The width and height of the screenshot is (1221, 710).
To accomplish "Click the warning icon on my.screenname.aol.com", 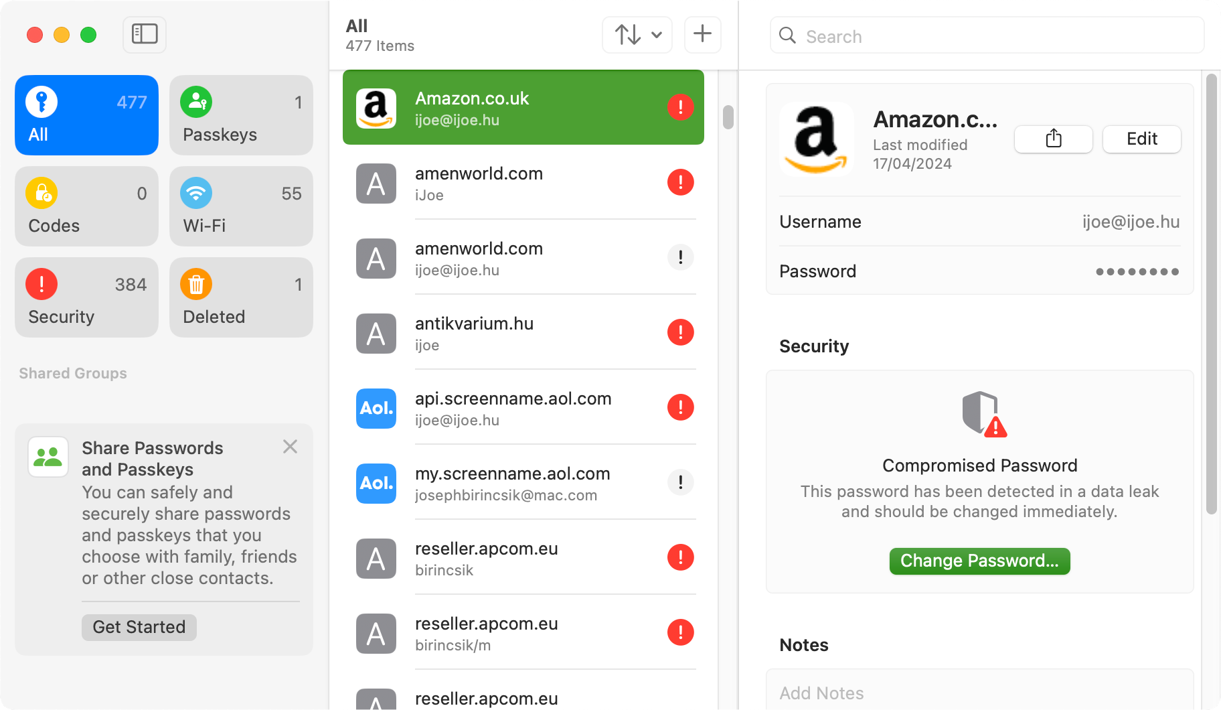I will point(681,482).
